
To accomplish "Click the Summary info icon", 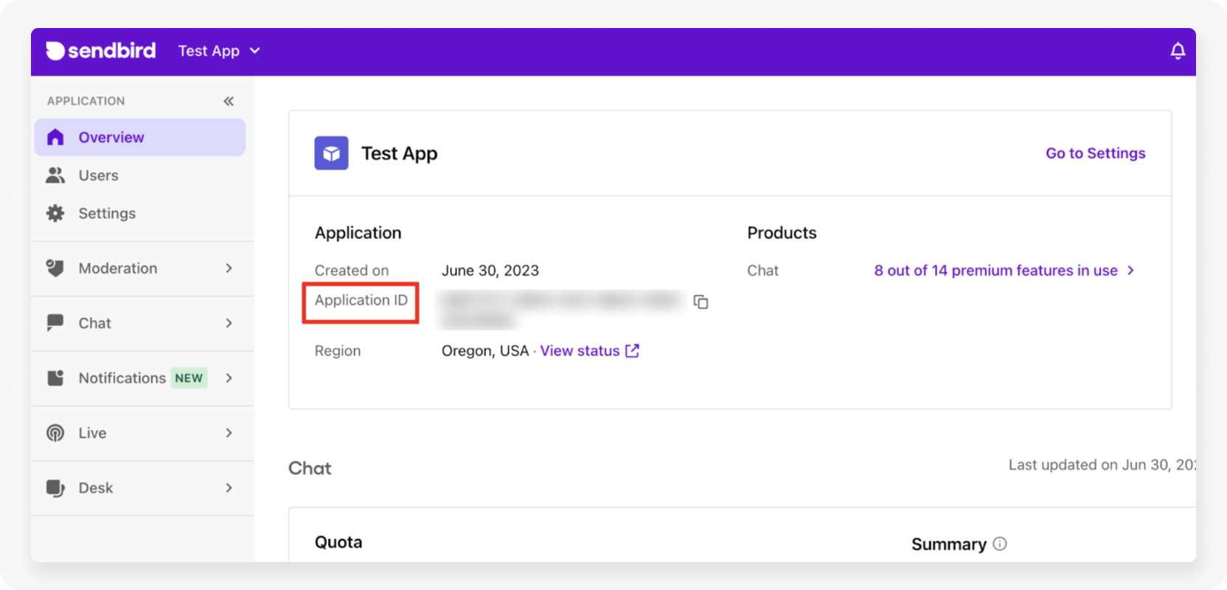I will (x=1000, y=544).
